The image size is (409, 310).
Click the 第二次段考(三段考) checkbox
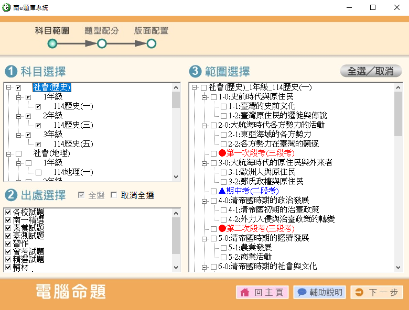[x=213, y=229]
